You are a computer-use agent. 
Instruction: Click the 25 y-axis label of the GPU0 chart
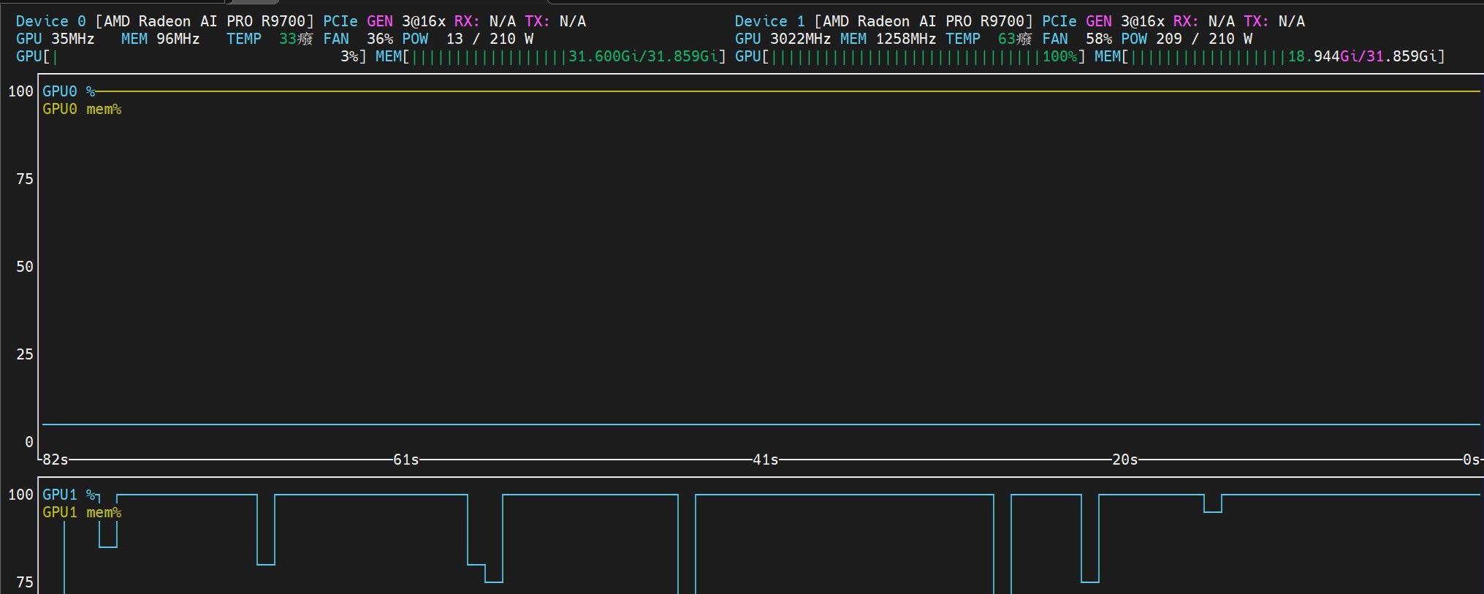coord(25,354)
